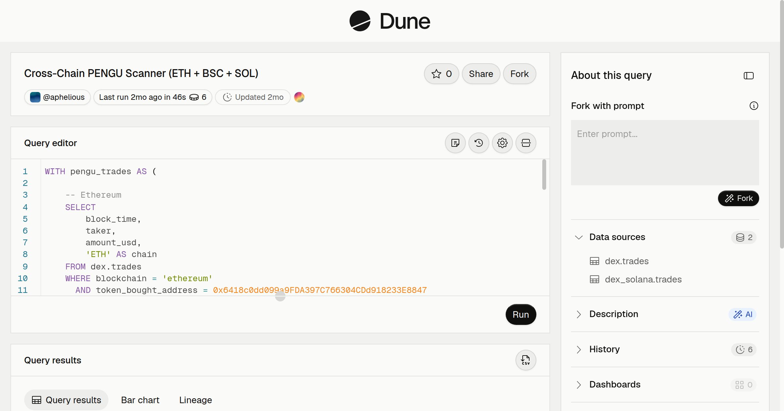This screenshot has height=411, width=784.
Task: Click the Query editor heading
Action: (x=51, y=143)
